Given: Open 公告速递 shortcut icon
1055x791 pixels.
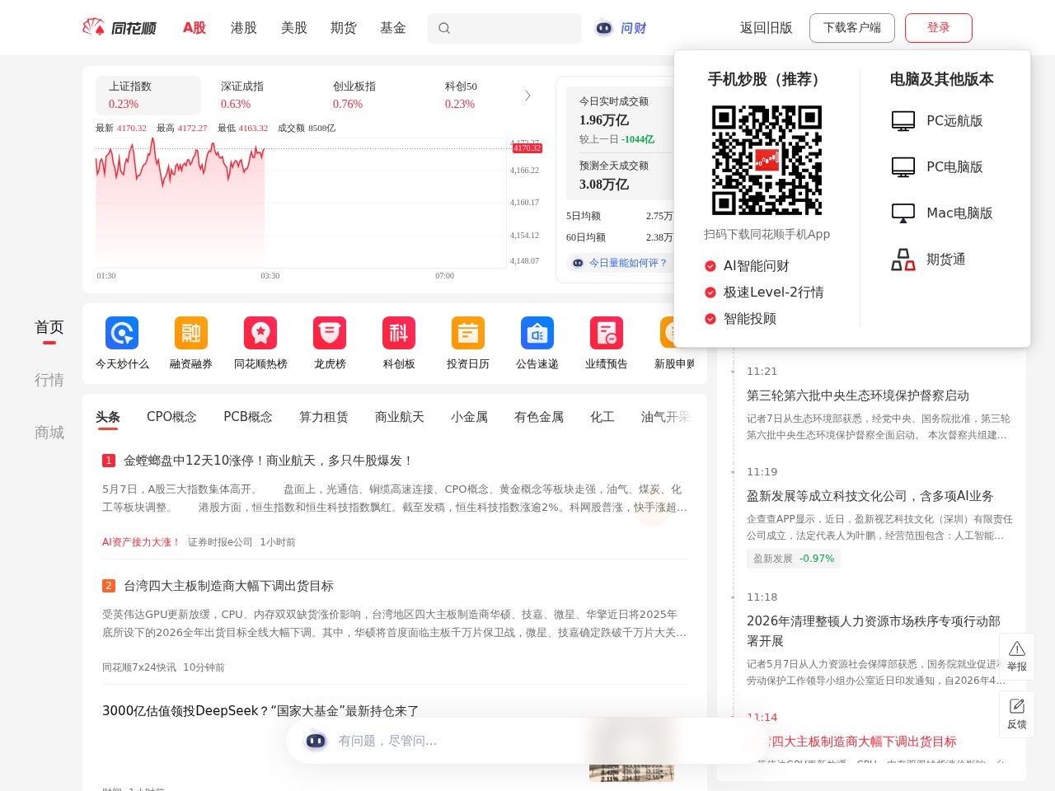Looking at the screenshot, I should coord(537,333).
